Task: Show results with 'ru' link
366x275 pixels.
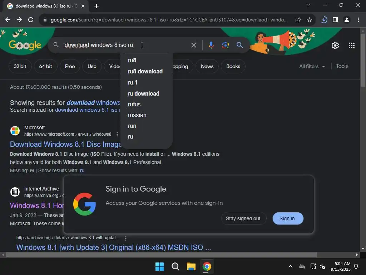Action: coord(82,171)
